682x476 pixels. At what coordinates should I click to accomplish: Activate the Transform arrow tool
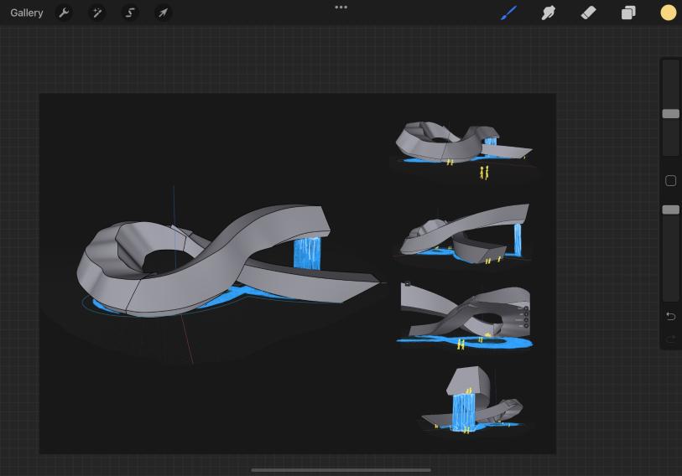[x=163, y=13]
